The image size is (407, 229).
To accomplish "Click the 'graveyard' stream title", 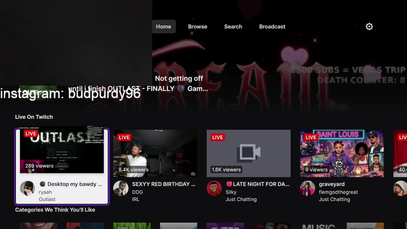I will (x=332, y=184).
